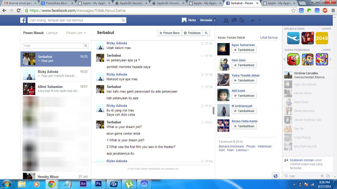Viewport: 337px width, 189px height.
Task: Open the Tindakan actions dropdown
Action: pyautogui.click(x=192, y=33)
